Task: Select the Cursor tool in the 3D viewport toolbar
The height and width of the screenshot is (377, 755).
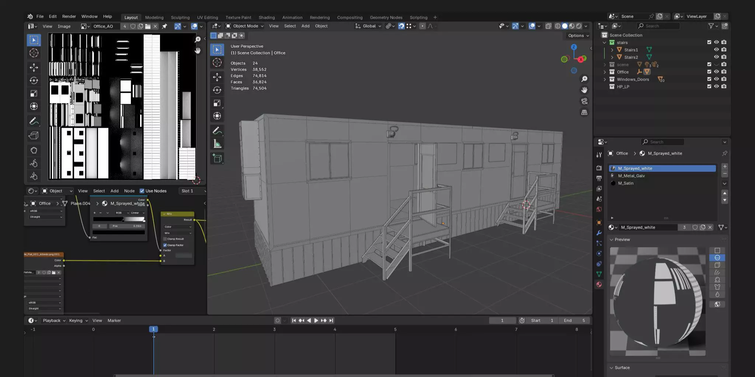Action: pyautogui.click(x=217, y=63)
